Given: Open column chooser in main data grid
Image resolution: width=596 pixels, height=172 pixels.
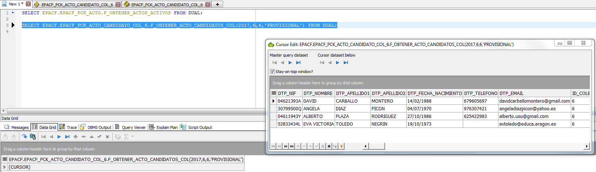Looking at the screenshot, I should pos(4,159).
